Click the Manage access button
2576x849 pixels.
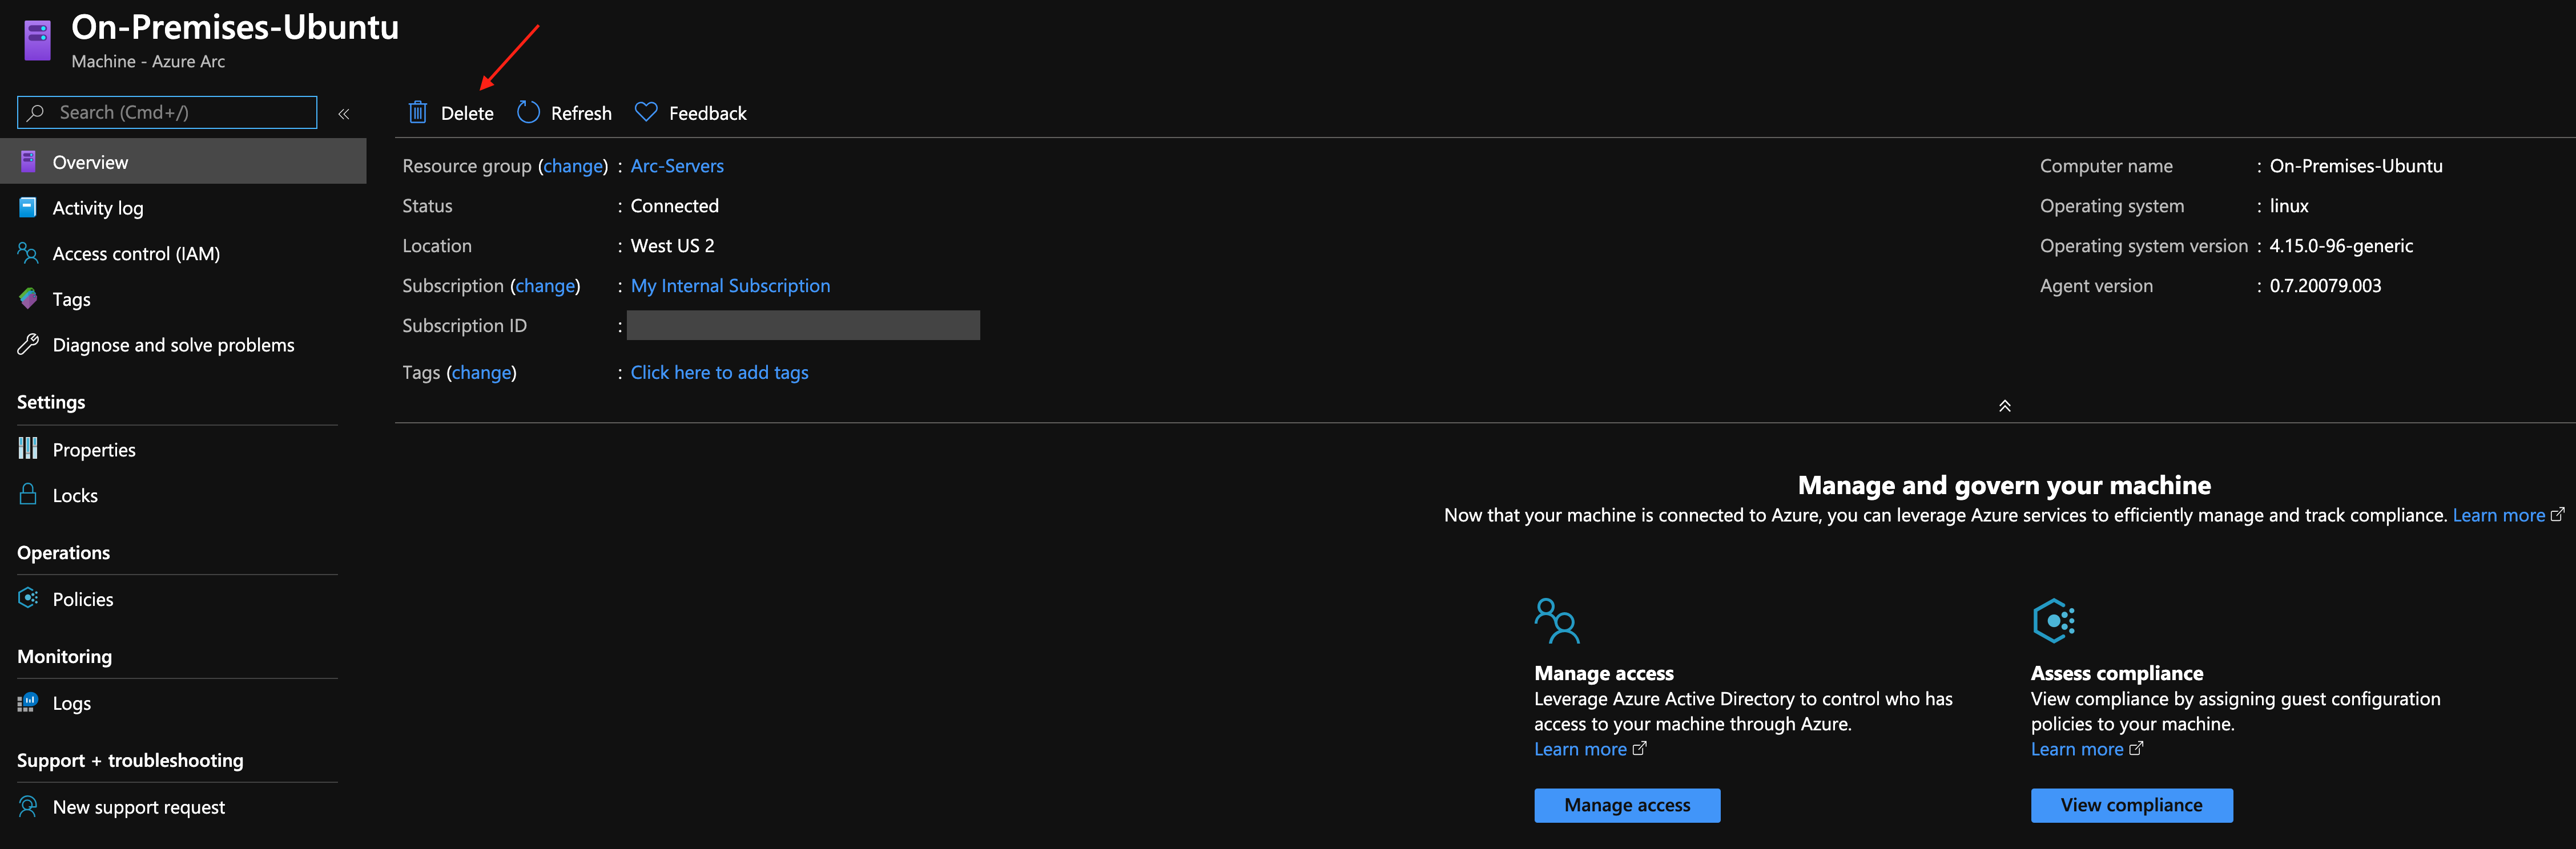pos(1626,805)
